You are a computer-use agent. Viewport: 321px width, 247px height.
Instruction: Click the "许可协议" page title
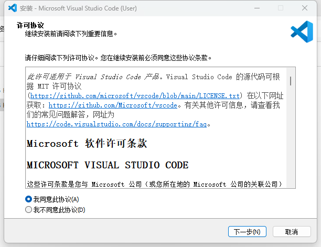(x=30, y=25)
